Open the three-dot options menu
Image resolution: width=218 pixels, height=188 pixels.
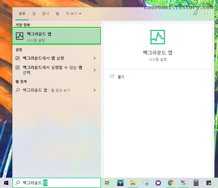point(206,14)
